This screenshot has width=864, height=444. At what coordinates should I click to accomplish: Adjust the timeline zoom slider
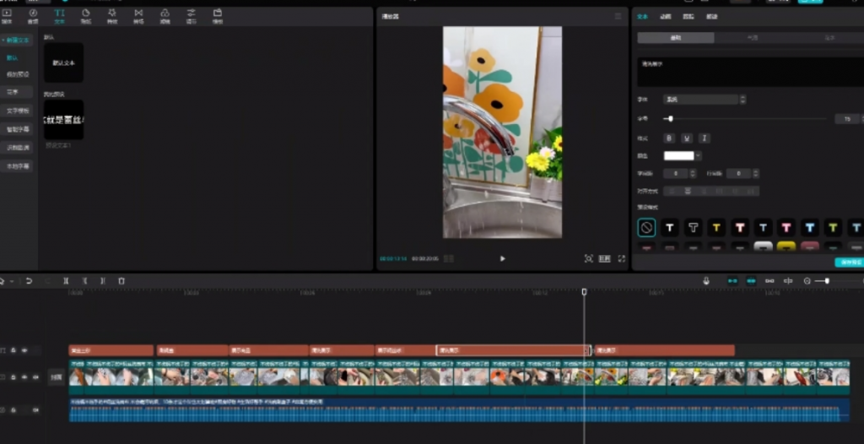coord(827,281)
